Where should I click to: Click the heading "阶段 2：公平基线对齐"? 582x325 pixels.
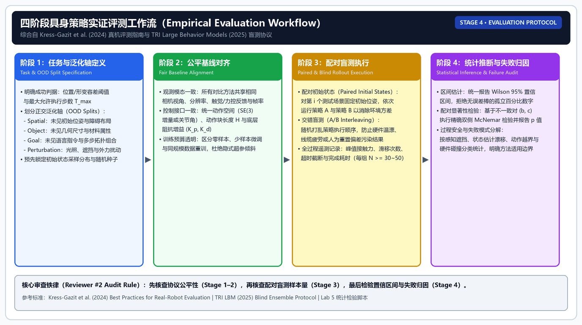[x=195, y=63]
